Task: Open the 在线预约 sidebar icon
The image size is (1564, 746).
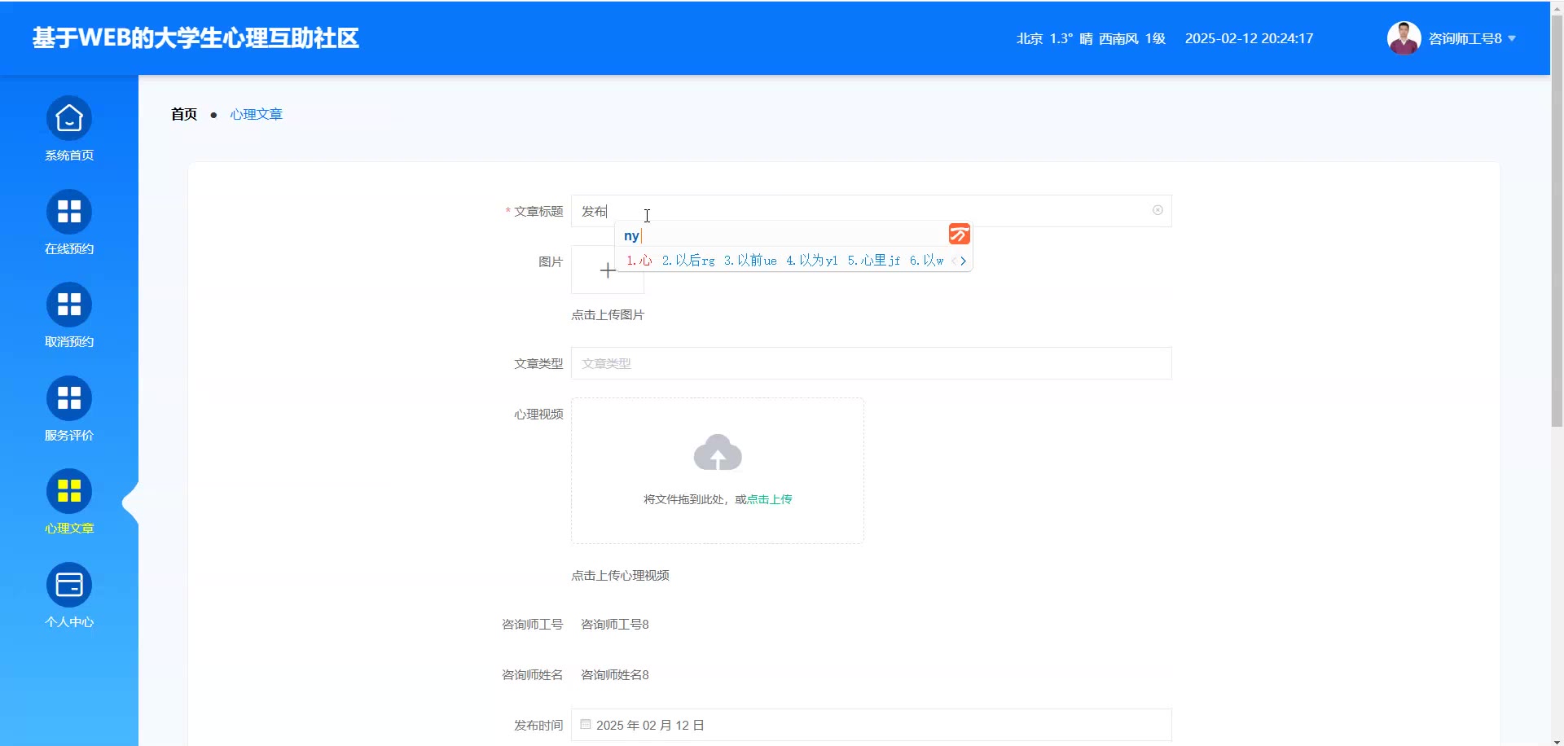Action: click(69, 212)
